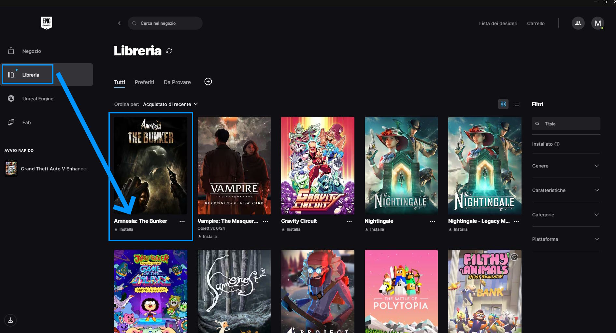
Task: Go back using the left arrow
Action: [119, 23]
